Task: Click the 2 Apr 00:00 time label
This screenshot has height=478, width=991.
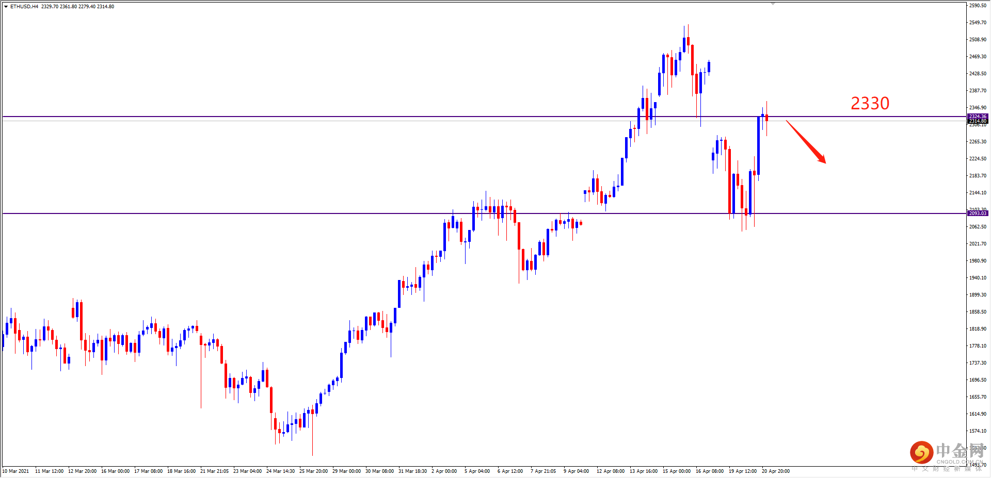Action: click(x=444, y=471)
